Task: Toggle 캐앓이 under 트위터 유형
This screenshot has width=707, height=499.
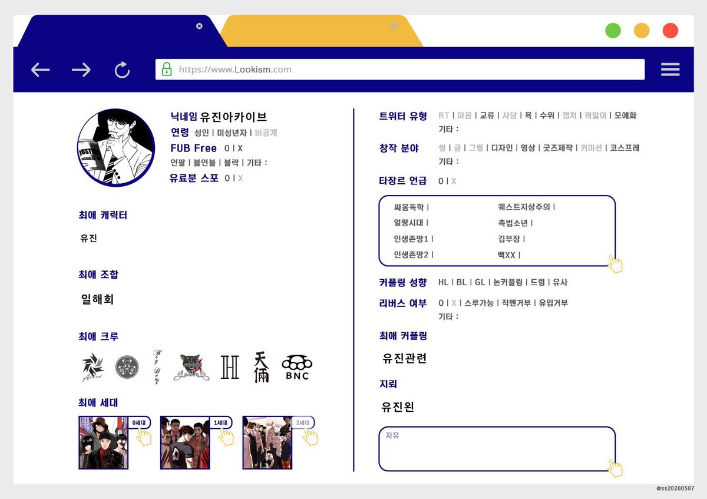Action: coord(596,115)
